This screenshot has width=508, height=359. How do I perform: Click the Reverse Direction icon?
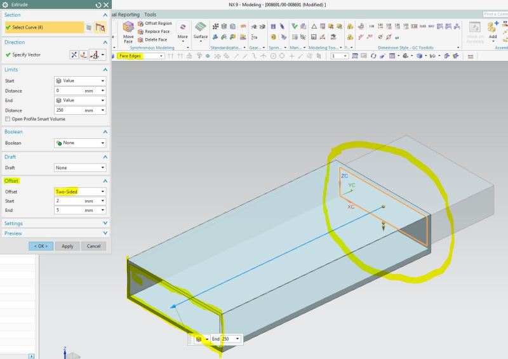click(x=74, y=55)
